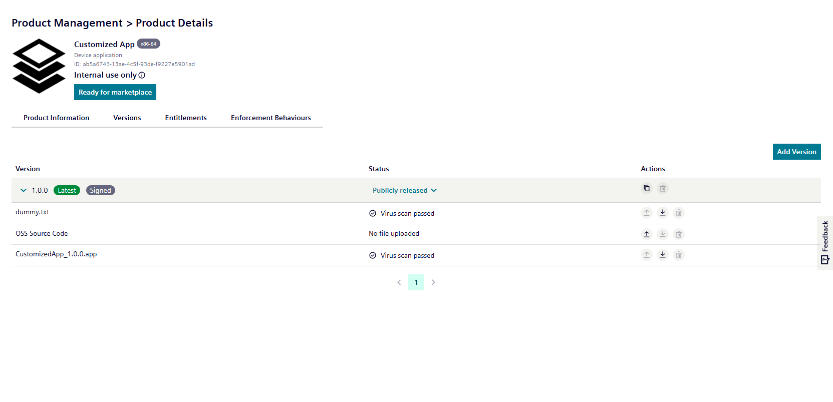
Task: Select the Enforcement Behaviours tab
Action: point(270,118)
